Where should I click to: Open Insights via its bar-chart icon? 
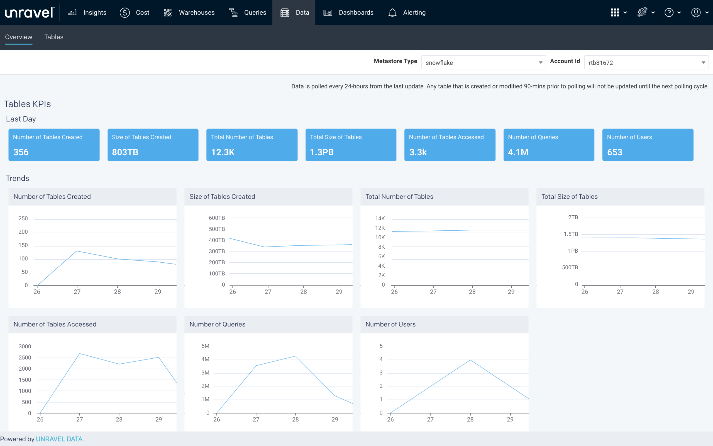(72, 13)
